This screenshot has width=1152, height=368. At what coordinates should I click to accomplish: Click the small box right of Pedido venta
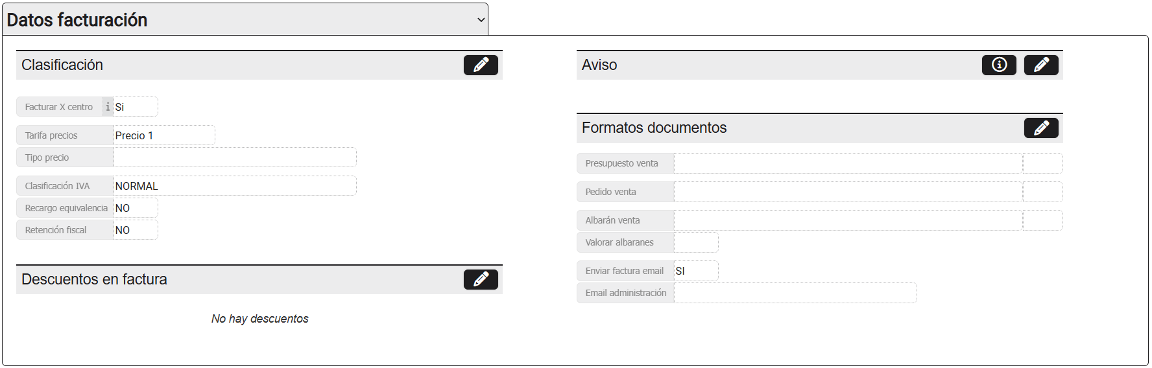click(x=1043, y=192)
